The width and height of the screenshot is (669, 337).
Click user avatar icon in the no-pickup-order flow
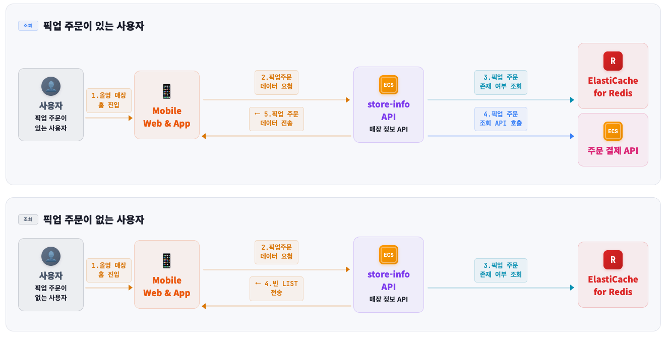click(51, 256)
